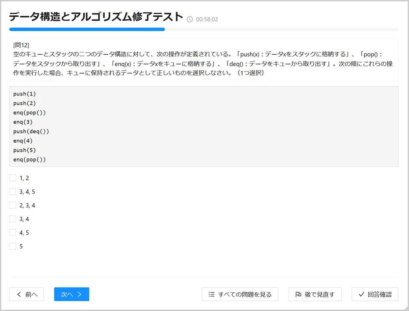
Task: Click the remaining time 00:58:02
Action: pyautogui.click(x=207, y=19)
